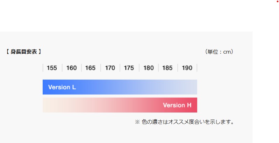Image resolution: width=279 pixels, height=143 pixels.
Task: Click the "Version L" text on the blue bar
Action: coord(62,87)
